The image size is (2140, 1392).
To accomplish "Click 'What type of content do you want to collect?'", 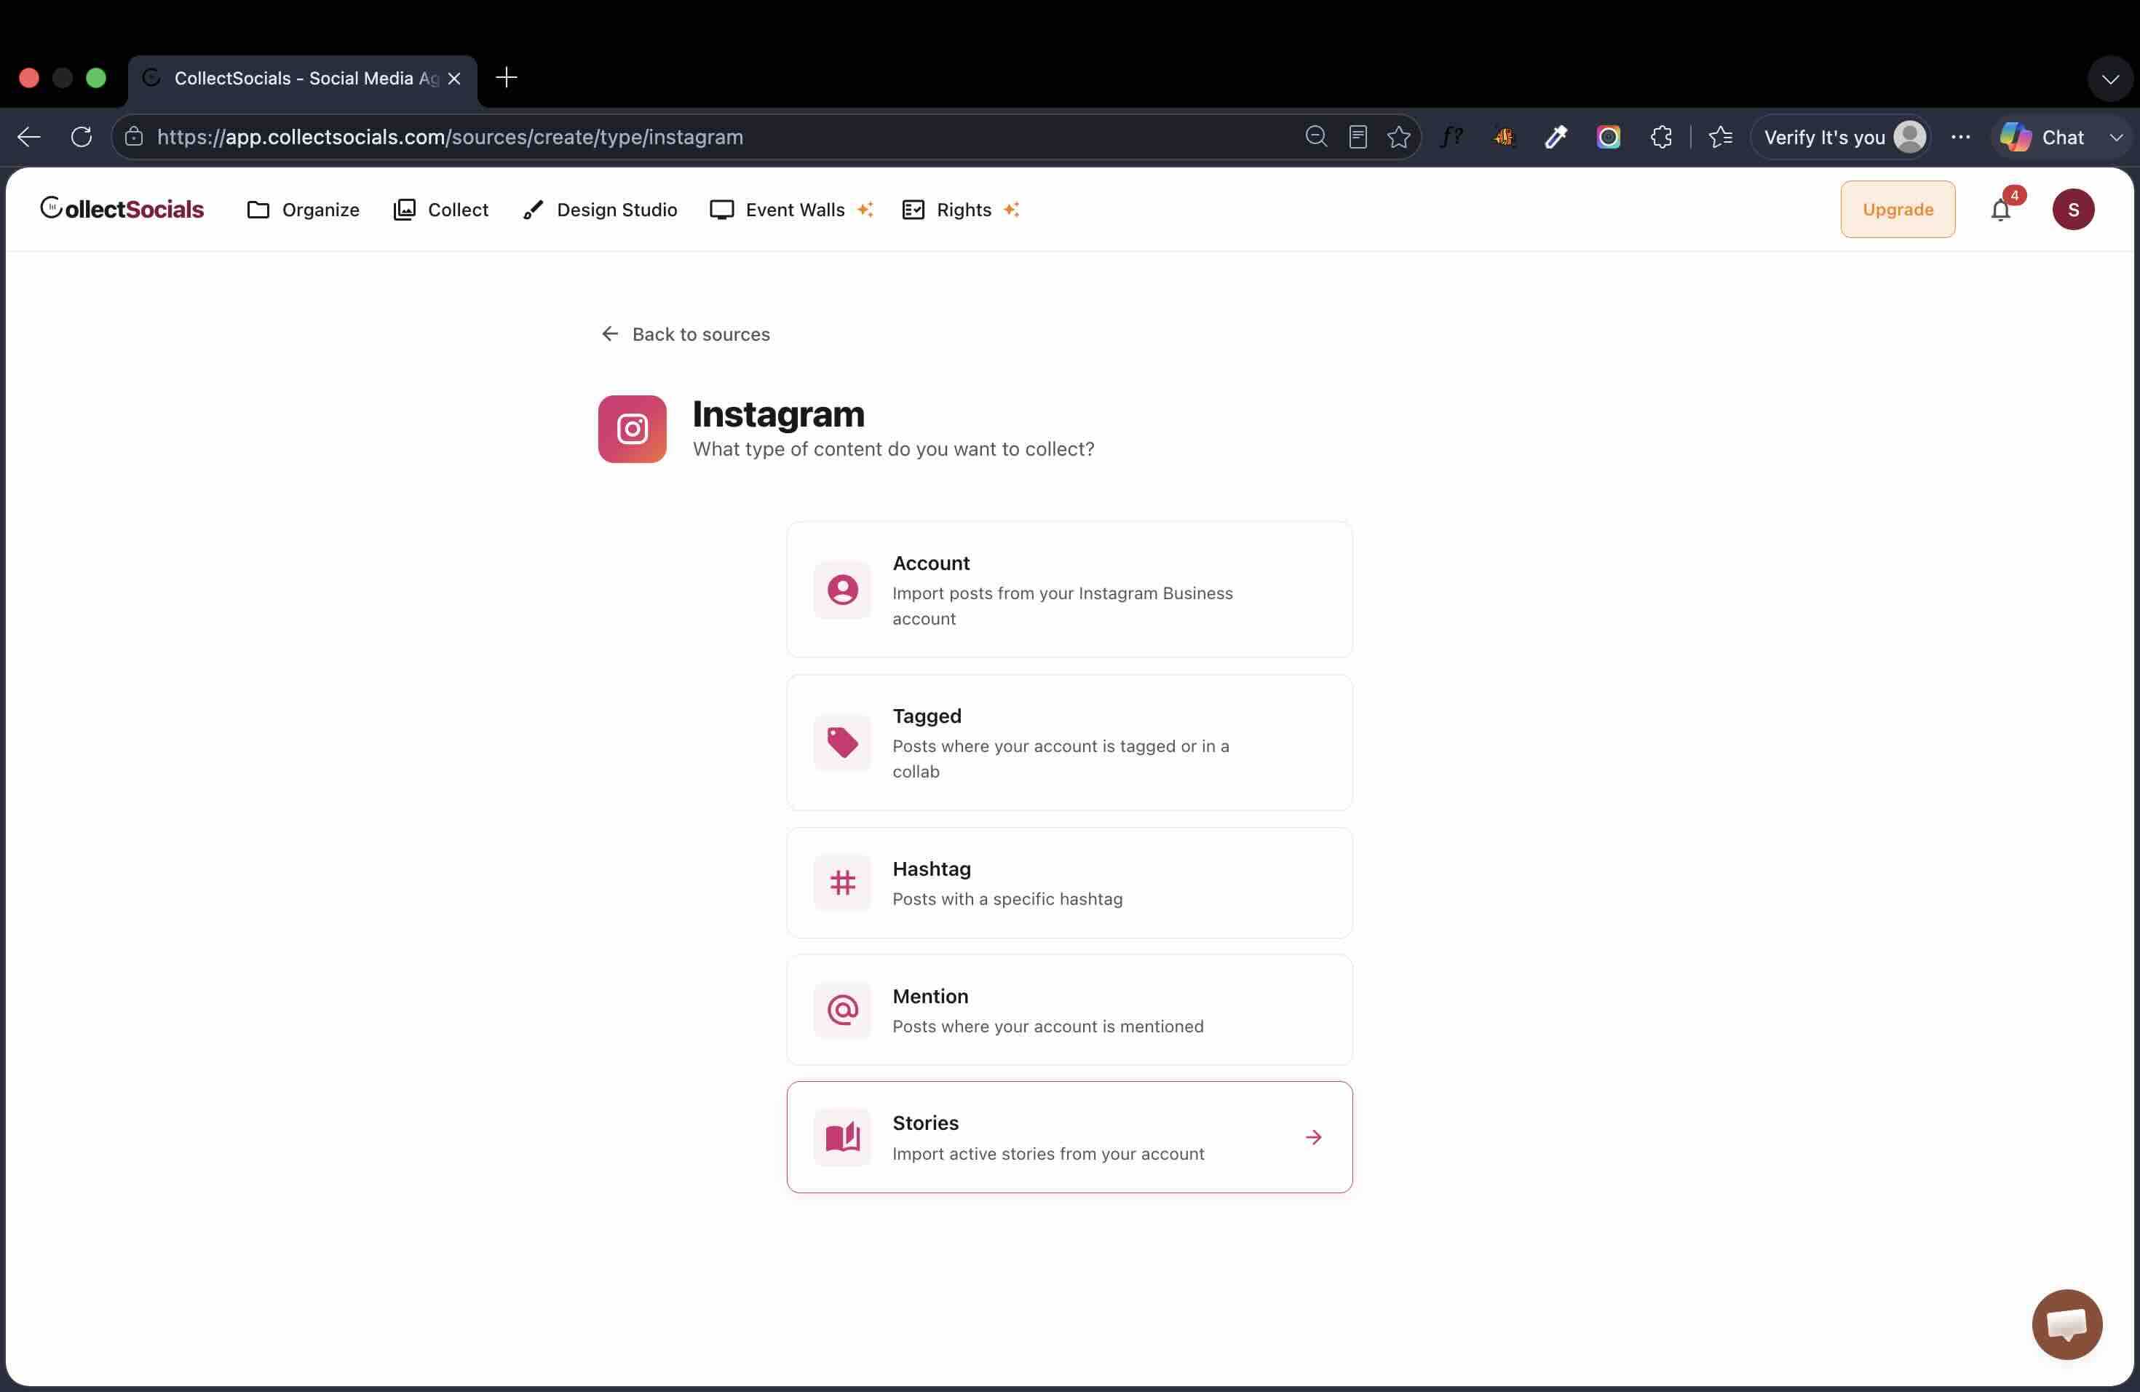I will (894, 448).
